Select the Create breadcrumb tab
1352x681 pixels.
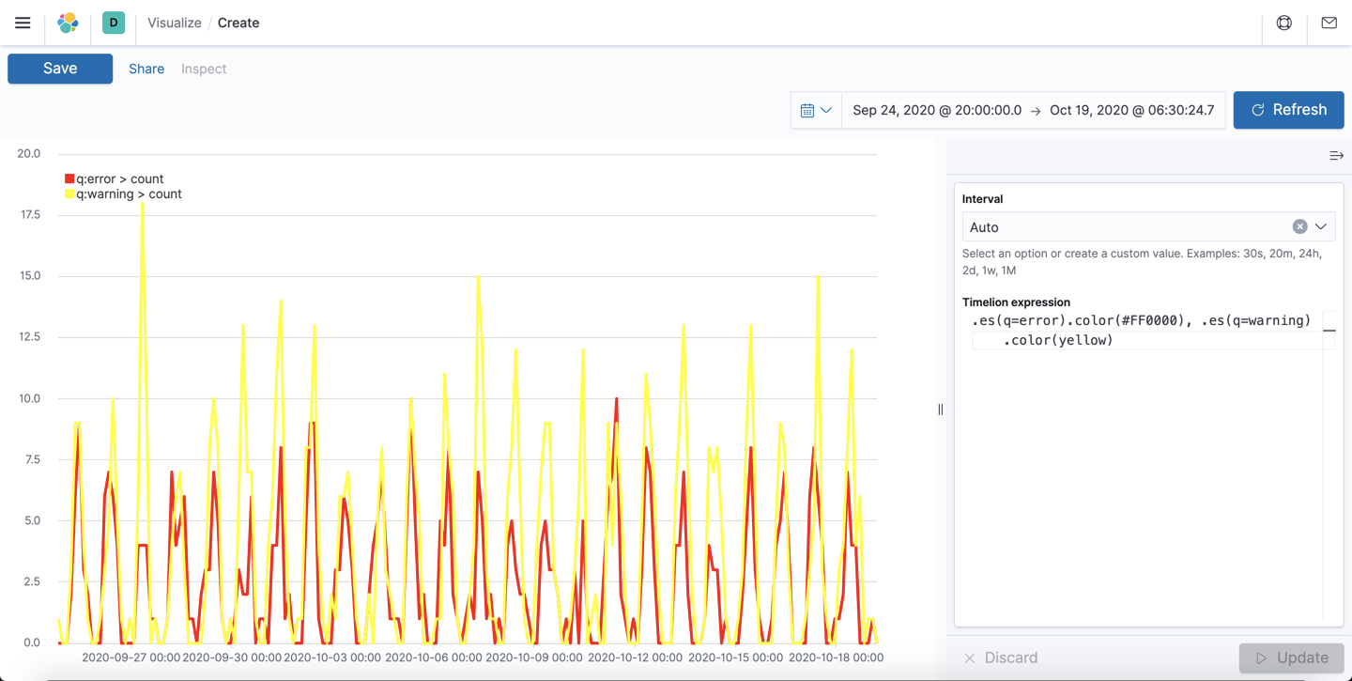point(238,23)
